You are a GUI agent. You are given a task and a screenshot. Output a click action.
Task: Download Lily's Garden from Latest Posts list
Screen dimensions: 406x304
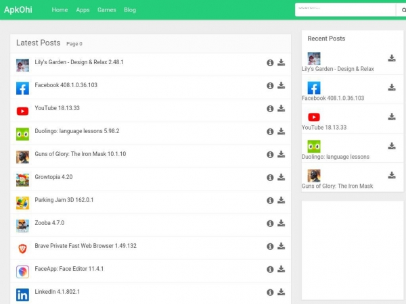281,62
